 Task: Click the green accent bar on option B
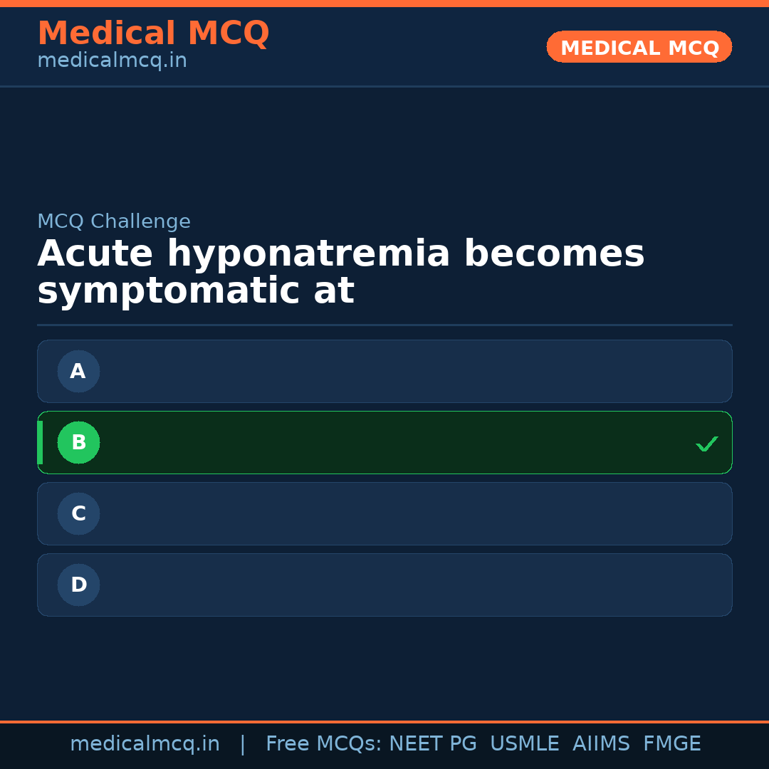point(40,442)
